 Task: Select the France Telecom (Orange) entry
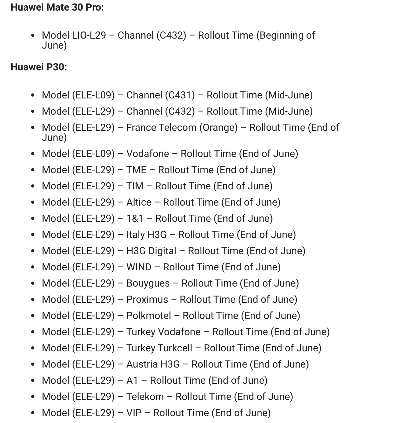[190, 128]
